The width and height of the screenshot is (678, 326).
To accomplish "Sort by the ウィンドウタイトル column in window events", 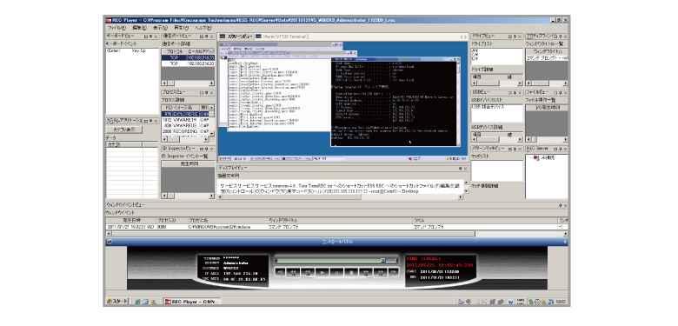I will [x=340, y=221].
